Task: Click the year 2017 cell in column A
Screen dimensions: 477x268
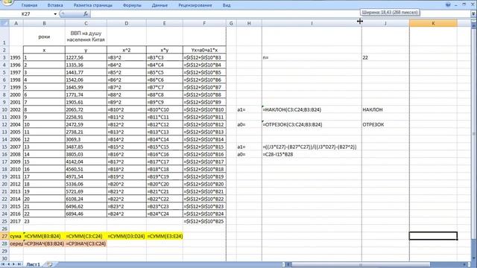Action: tap(16, 221)
